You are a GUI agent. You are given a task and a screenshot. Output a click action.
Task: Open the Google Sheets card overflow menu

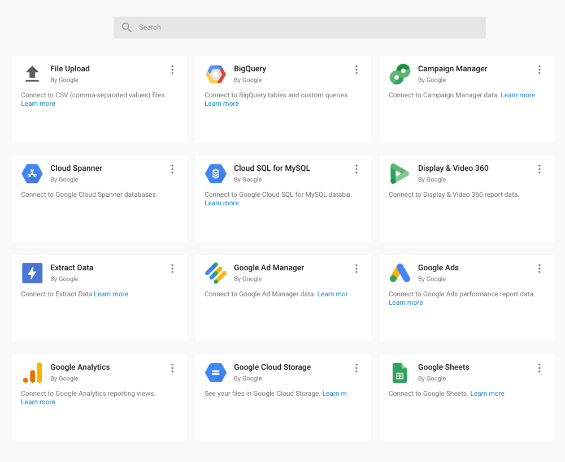tap(540, 368)
